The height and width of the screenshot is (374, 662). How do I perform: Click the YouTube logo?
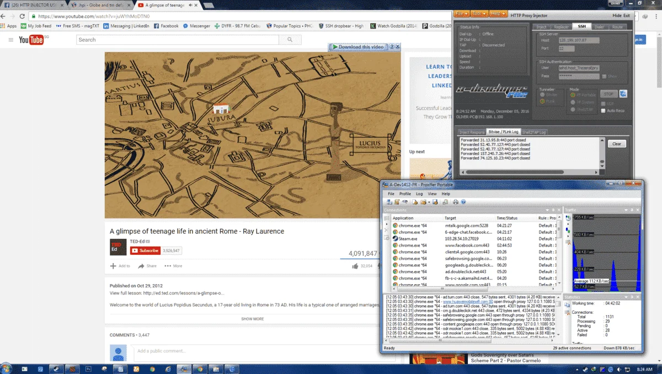(31, 40)
